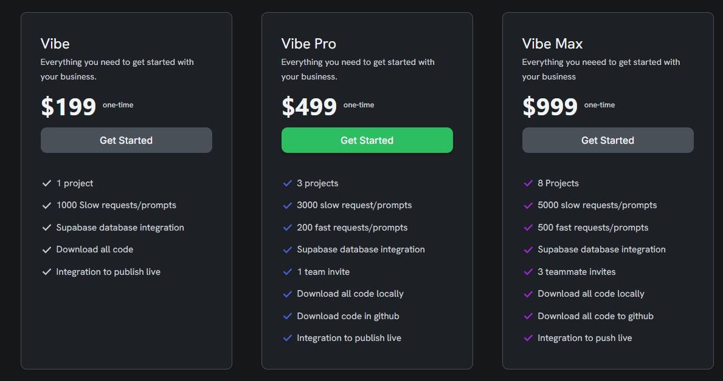This screenshot has width=723, height=381.
Task: Click the 'Vibe Max' plan heading
Action: pos(552,43)
